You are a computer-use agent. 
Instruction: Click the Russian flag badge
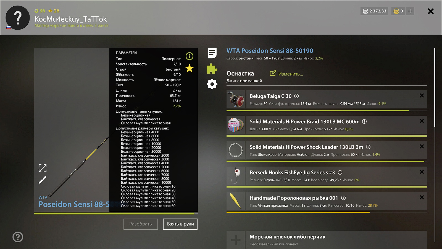tap(9, 27)
